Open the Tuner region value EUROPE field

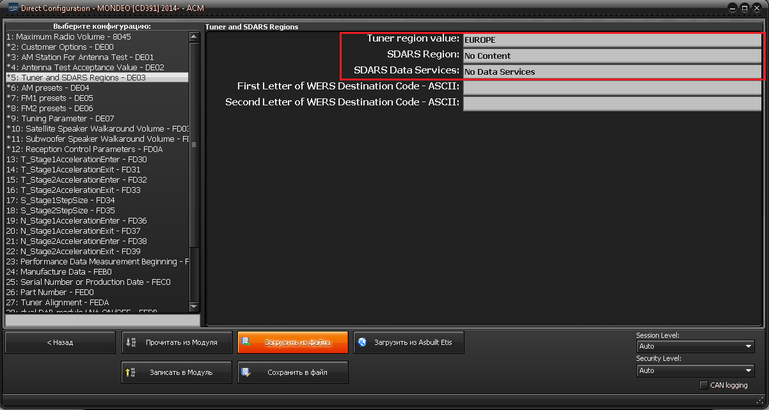pos(612,40)
